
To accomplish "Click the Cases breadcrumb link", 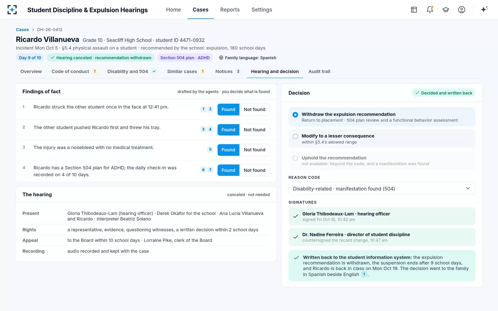I will (x=22, y=30).
